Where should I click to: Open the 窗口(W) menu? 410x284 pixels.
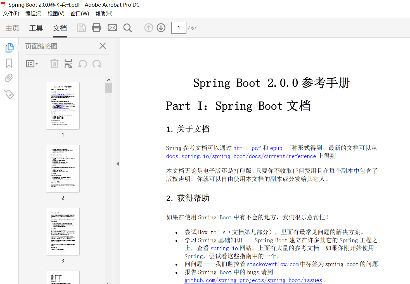pyautogui.click(x=80, y=13)
